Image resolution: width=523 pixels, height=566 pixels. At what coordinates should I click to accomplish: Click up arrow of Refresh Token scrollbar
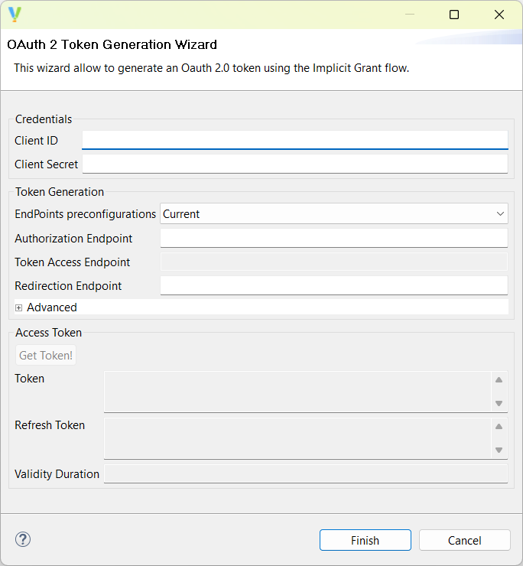499,427
